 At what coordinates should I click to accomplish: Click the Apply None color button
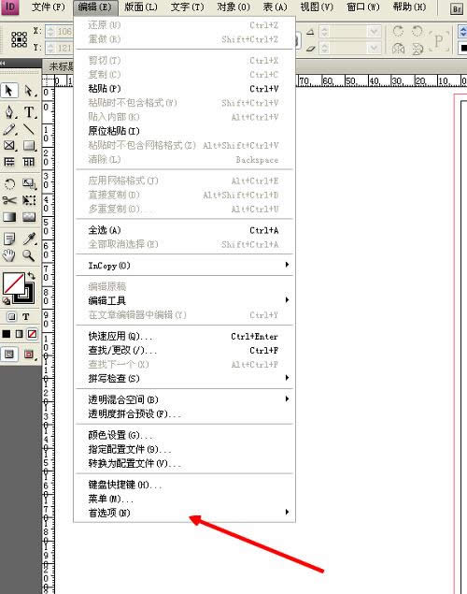click(x=33, y=334)
